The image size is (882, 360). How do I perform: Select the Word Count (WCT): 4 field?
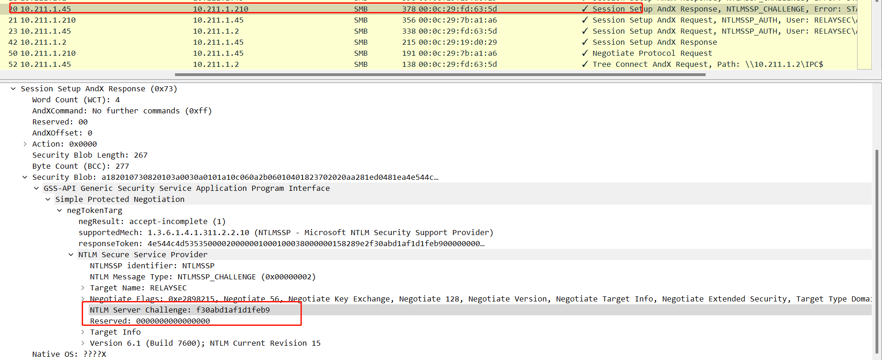(x=76, y=100)
